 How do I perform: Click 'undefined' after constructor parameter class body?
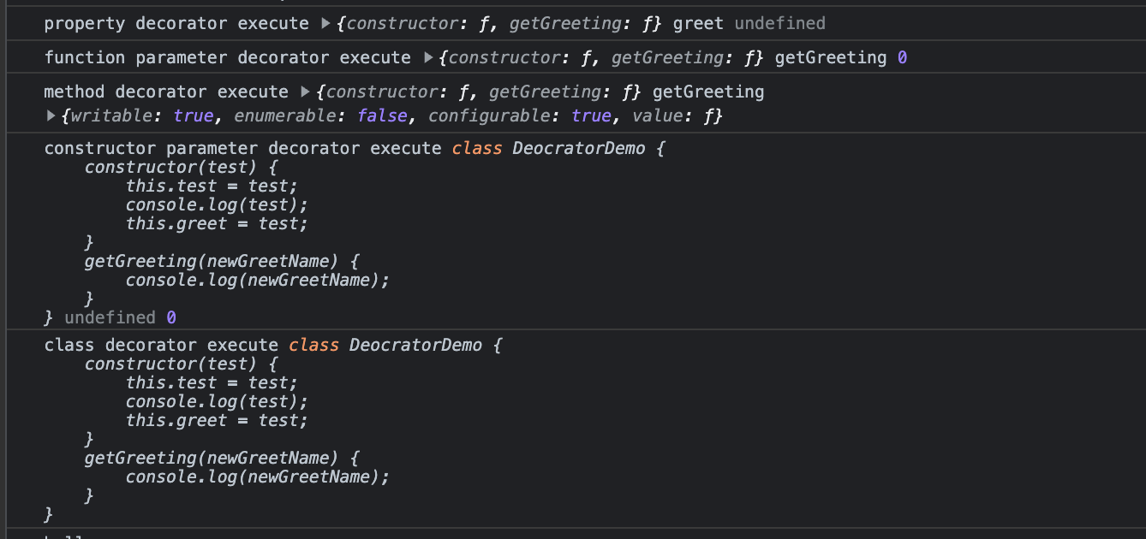click(x=110, y=318)
